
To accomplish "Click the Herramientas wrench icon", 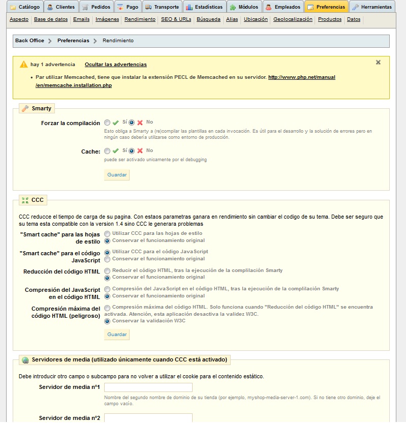I will click(355, 7).
